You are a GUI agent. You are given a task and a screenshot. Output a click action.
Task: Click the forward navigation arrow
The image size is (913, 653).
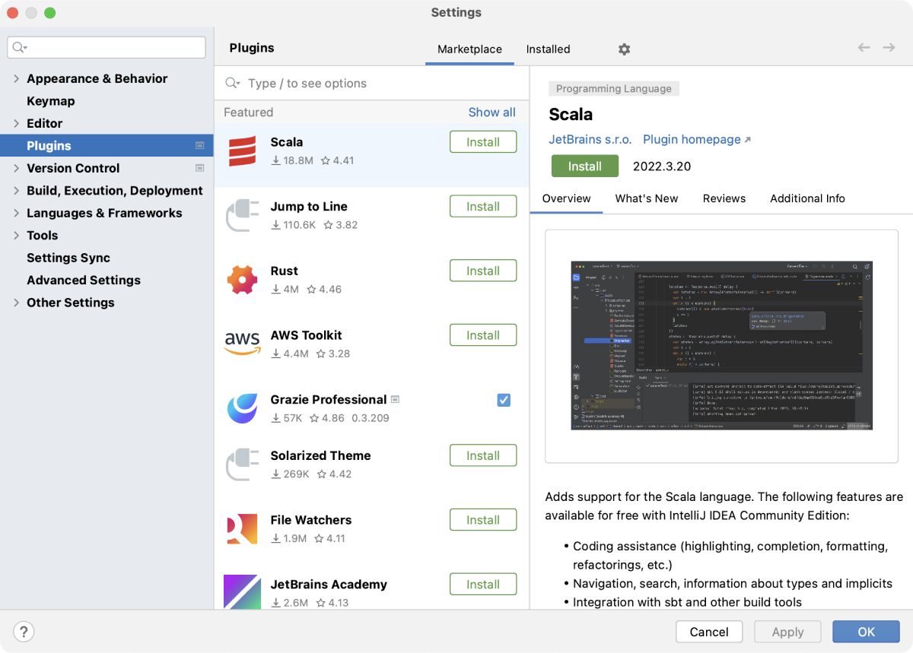889,46
